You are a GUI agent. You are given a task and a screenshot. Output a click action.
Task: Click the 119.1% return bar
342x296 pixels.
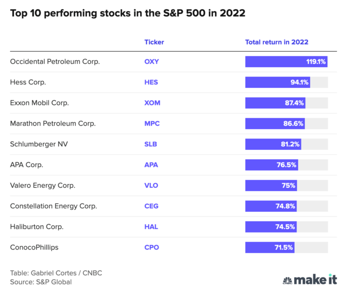click(x=286, y=62)
